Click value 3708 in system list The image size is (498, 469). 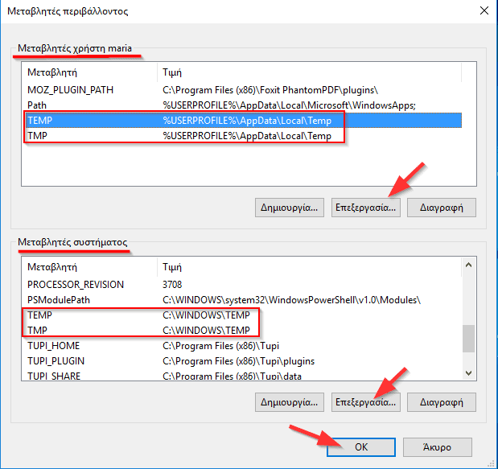tap(172, 285)
